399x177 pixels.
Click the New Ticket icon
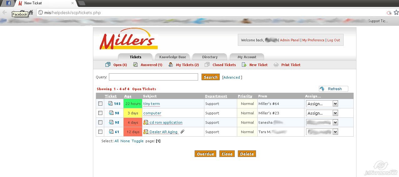(244, 65)
